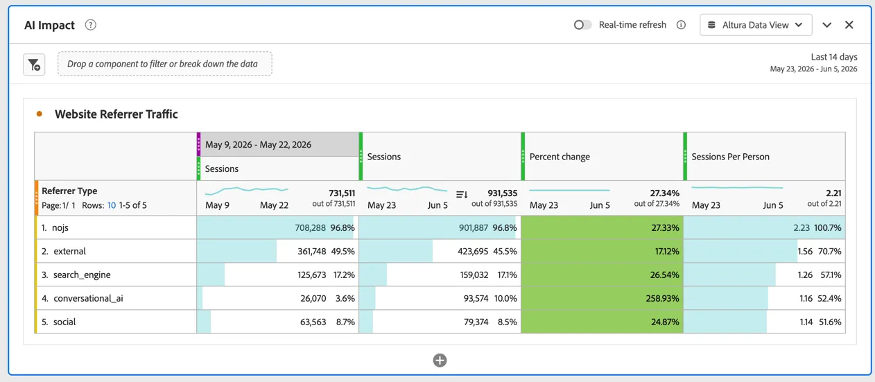Viewport: 875px width, 382px height.
Task: Click the Percent change sparkline
Action: [570, 190]
